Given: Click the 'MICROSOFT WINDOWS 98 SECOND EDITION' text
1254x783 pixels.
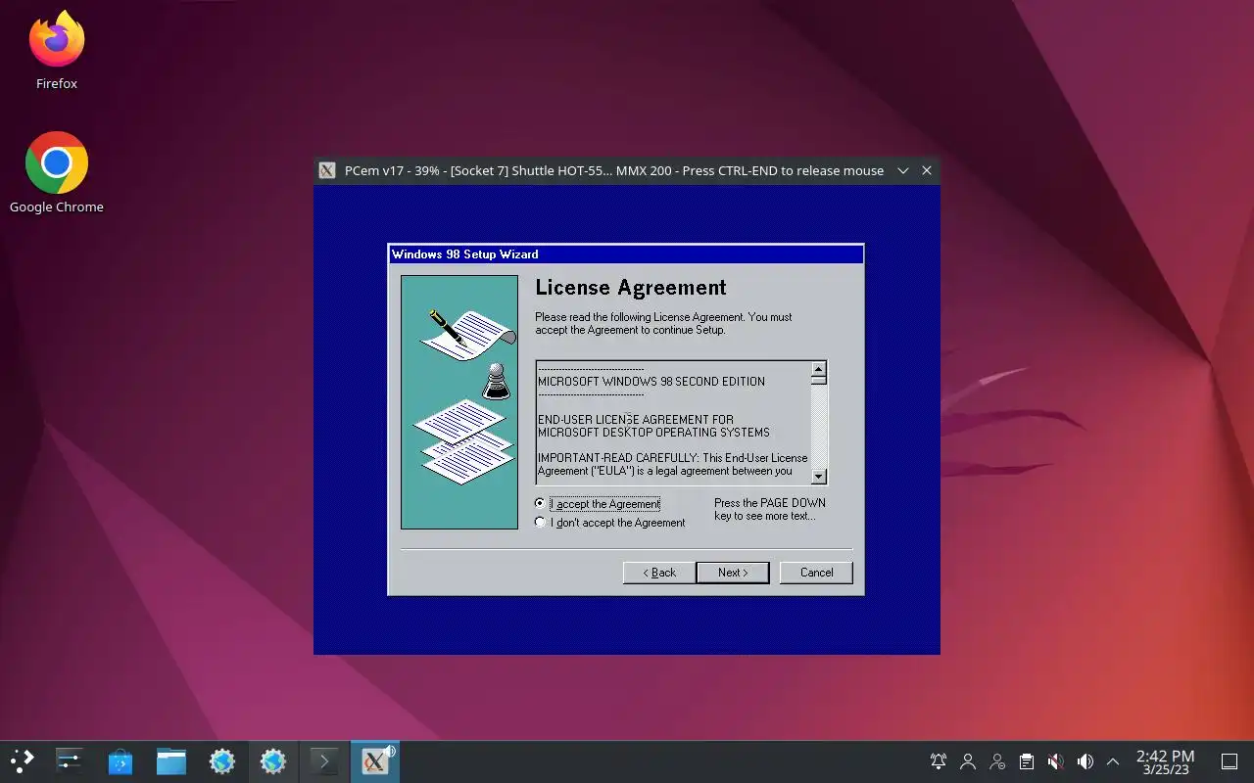Looking at the screenshot, I should [651, 382].
